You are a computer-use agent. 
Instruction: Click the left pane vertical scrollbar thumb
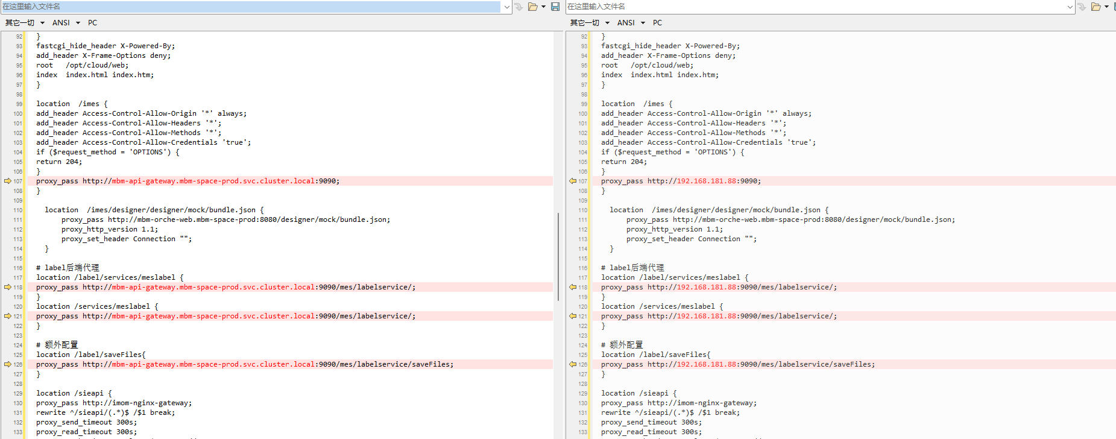[x=558, y=258]
